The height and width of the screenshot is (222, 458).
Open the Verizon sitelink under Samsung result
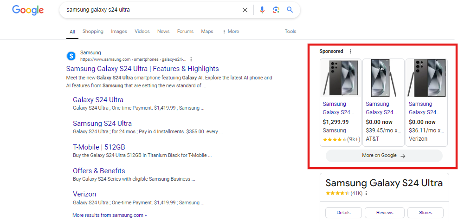[84, 194]
